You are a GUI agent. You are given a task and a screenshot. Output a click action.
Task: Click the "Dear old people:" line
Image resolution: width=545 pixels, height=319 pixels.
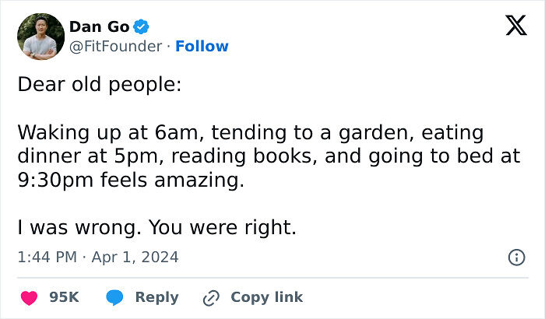tap(99, 84)
